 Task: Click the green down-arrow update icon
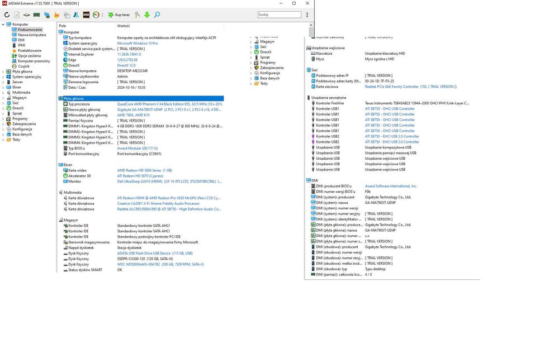point(147,15)
